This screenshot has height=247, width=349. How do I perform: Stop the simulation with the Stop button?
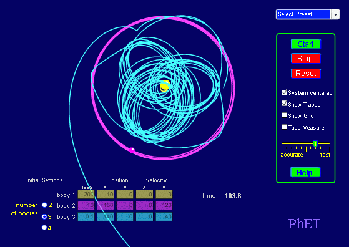[306, 59]
